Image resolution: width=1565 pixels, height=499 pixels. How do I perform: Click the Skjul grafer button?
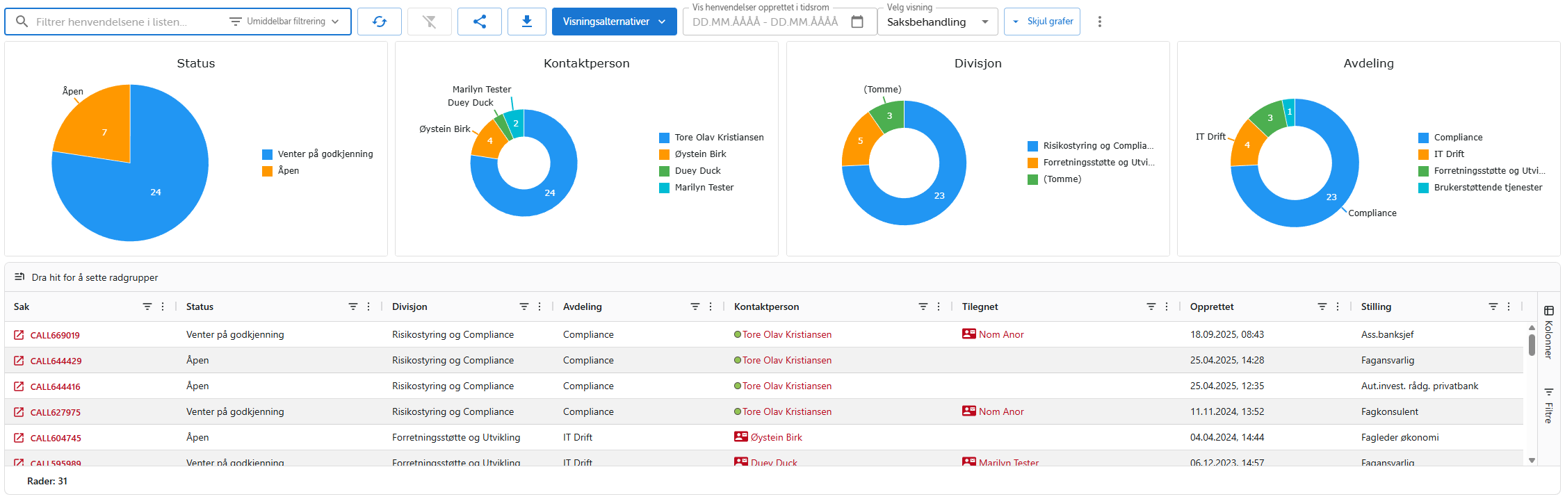tap(1042, 22)
